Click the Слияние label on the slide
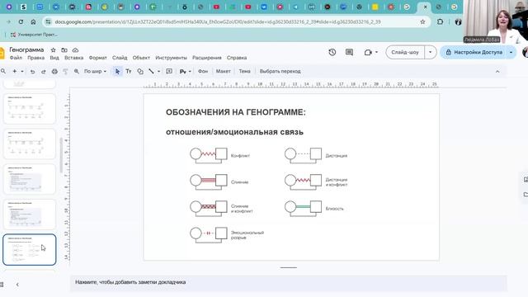This screenshot has height=297, width=528. click(x=239, y=182)
